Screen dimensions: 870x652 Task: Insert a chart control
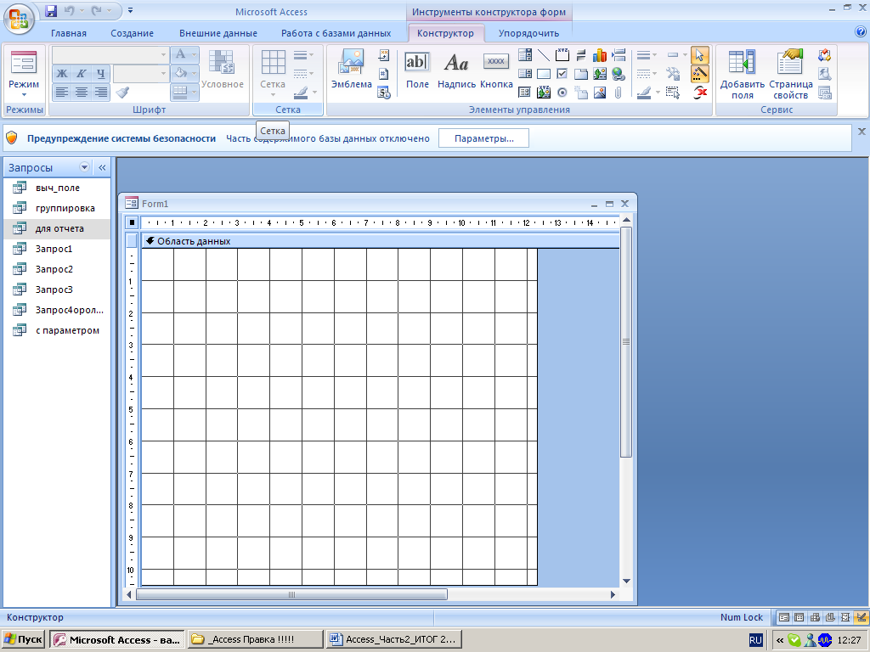pos(600,55)
